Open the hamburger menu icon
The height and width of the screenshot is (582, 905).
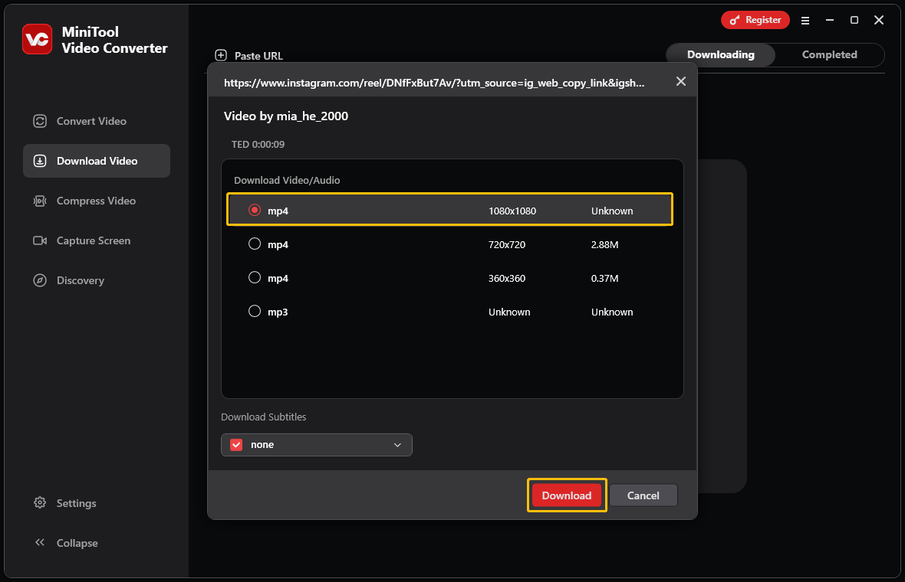pyautogui.click(x=805, y=20)
